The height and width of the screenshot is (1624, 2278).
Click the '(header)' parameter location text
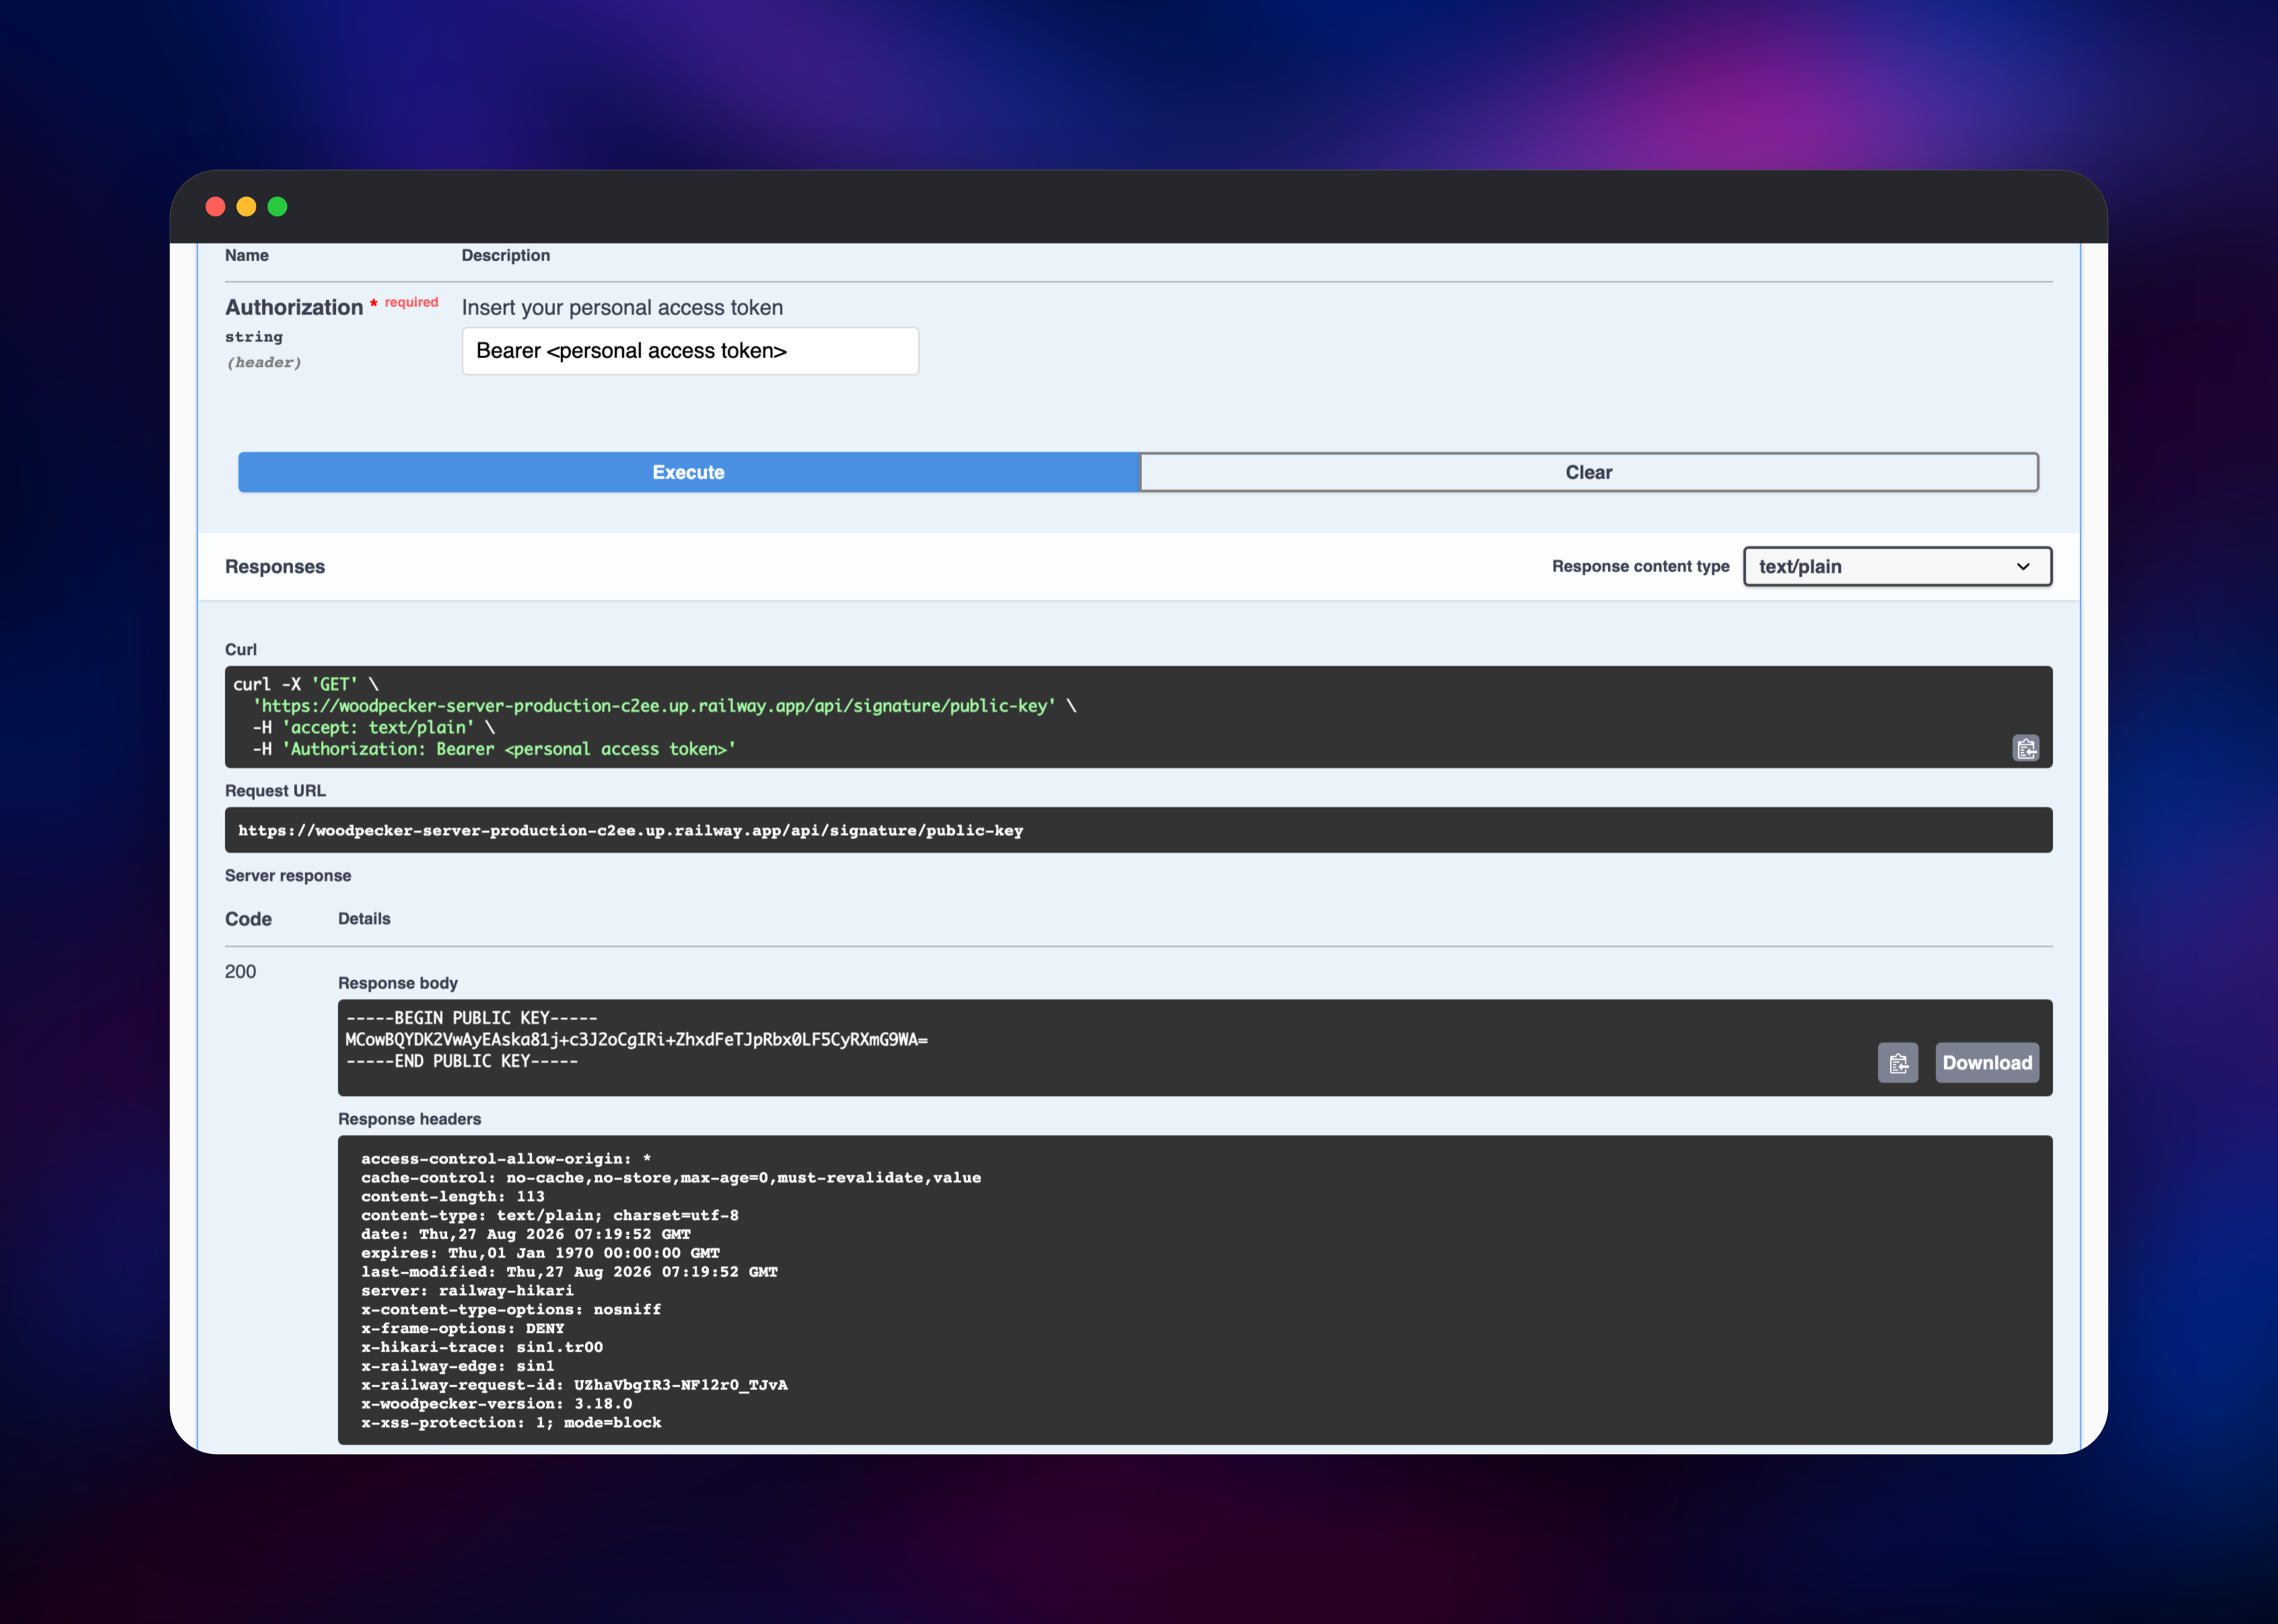263,362
